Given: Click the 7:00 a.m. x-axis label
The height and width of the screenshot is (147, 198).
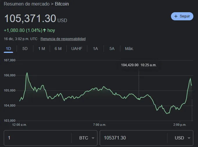Looking at the screenshot, I should coord(99,125).
